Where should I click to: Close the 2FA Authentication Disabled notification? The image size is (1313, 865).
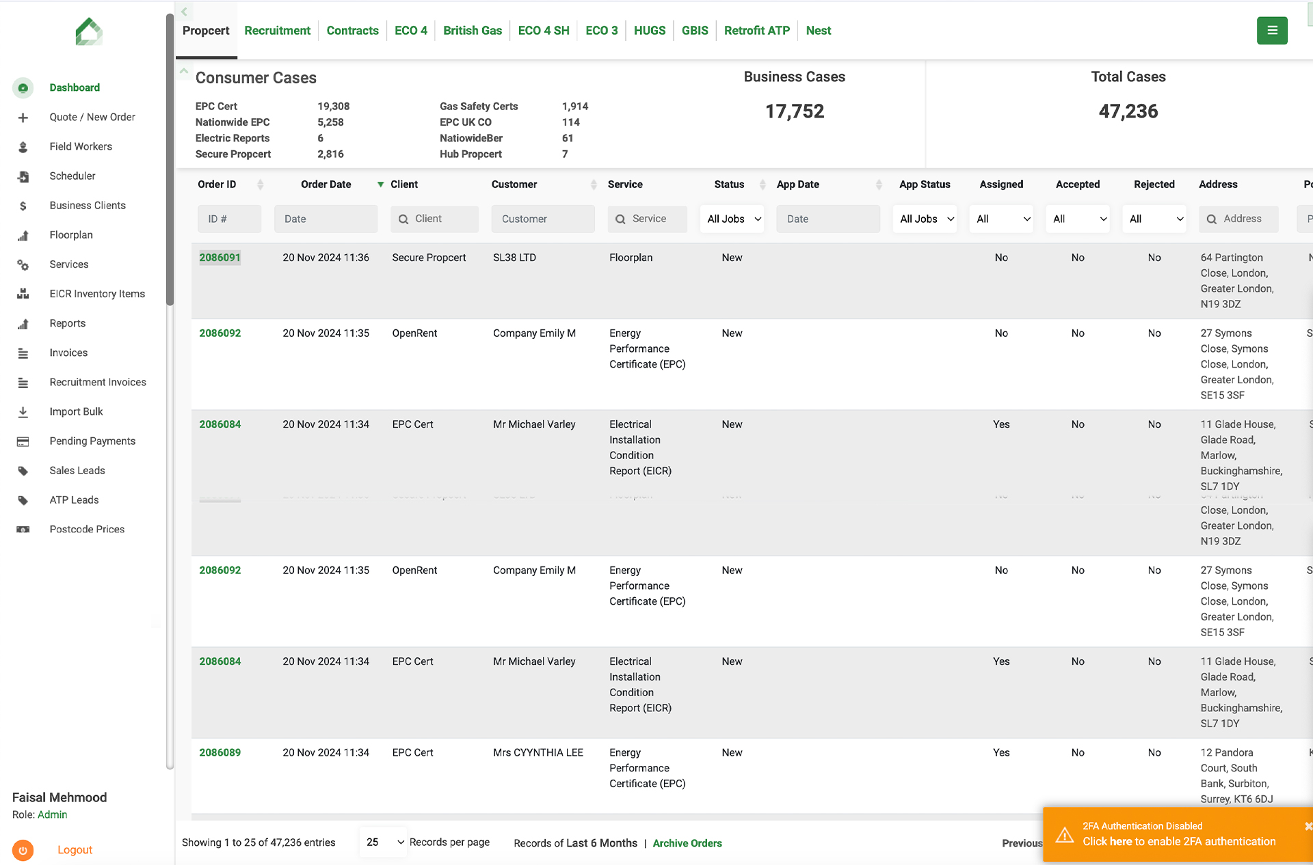(1308, 826)
